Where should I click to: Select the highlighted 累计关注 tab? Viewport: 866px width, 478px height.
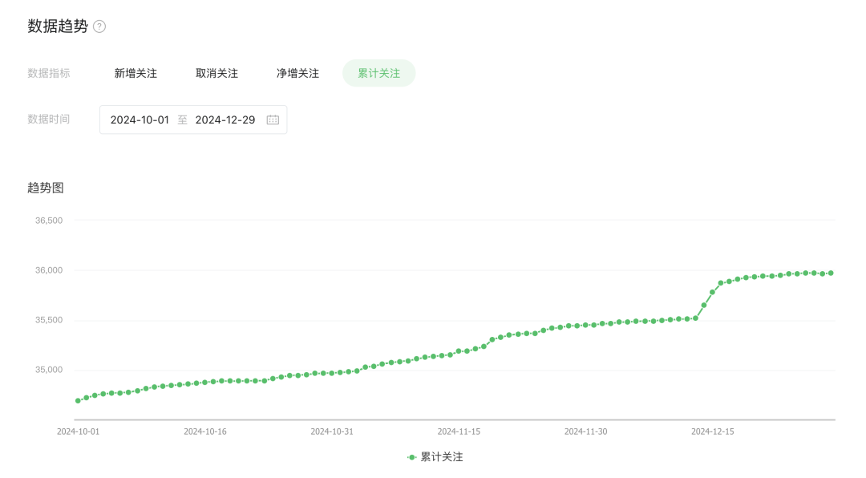coord(378,73)
